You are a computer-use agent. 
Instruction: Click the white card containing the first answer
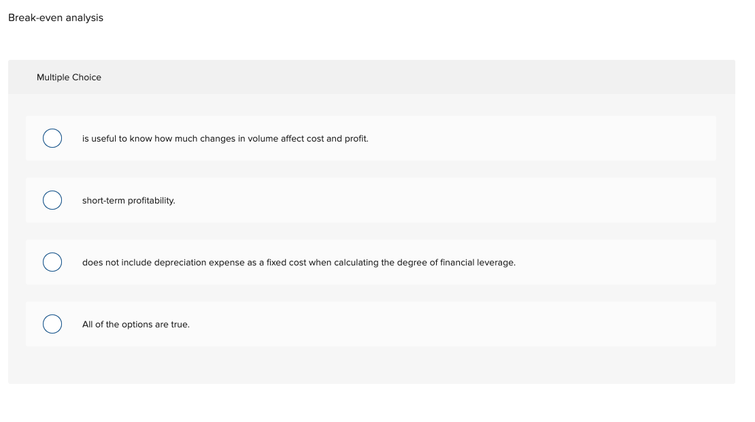pos(476,138)
